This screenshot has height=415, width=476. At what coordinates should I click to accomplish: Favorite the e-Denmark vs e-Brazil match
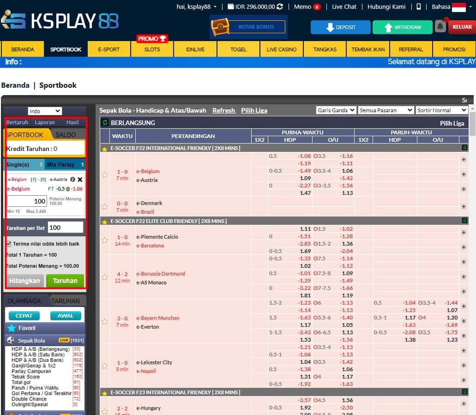pos(105,207)
